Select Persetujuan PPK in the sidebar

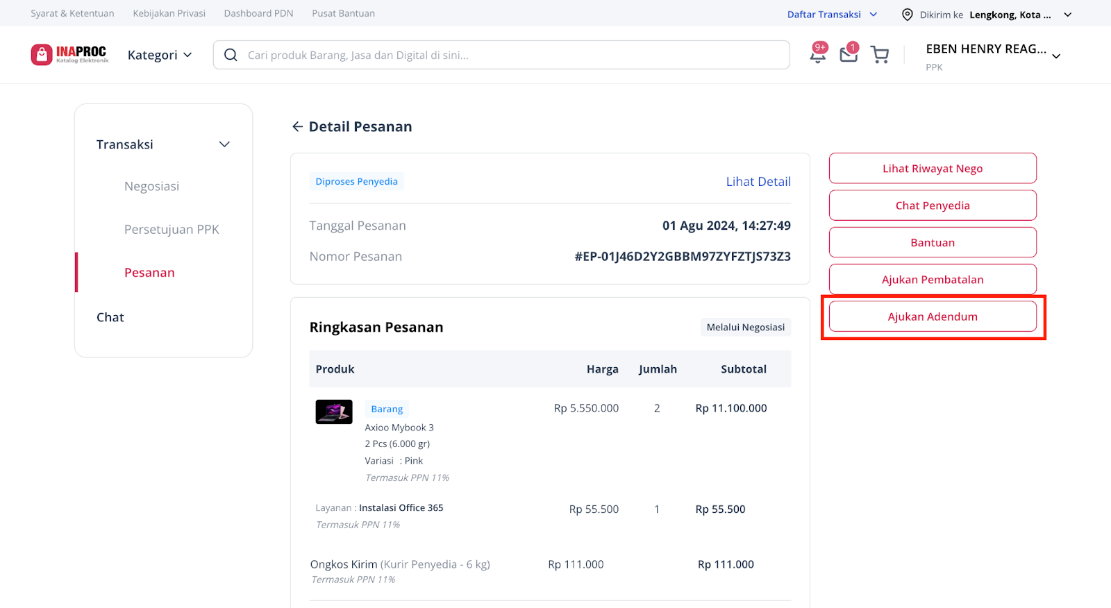coord(172,229)
